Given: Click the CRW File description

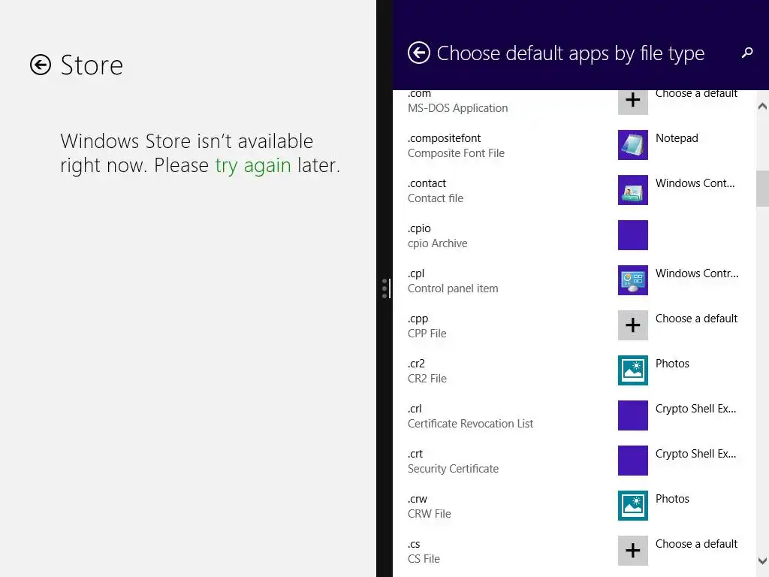Looking at the screenshot, I should (429, 514).
